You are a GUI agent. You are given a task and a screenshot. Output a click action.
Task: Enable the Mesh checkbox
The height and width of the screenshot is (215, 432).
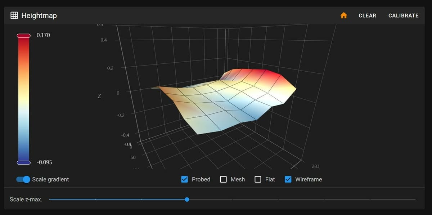tap(223, 179)
